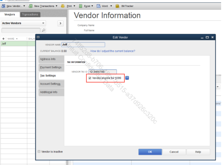Viewport: 222px width, 165px height.
Task: Select the Tax Settings tab
Action: 51,76
